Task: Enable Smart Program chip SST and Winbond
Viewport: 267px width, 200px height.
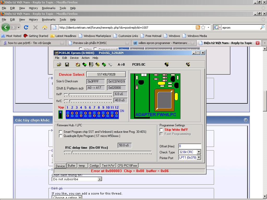Action: [x=61, y=132]
